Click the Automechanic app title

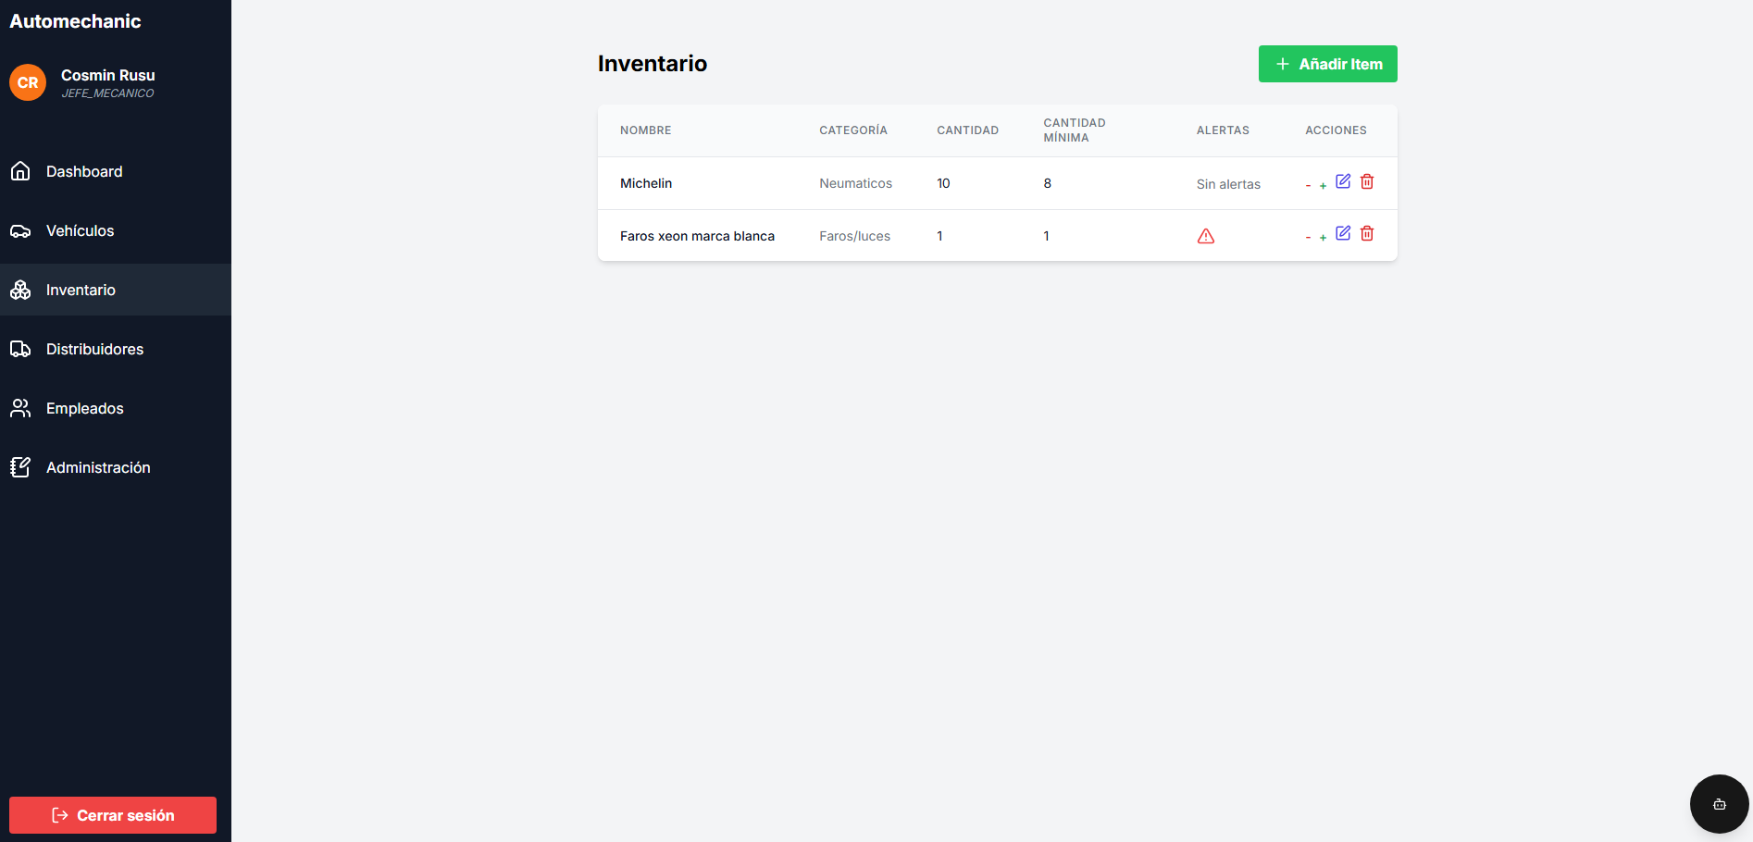75,21
